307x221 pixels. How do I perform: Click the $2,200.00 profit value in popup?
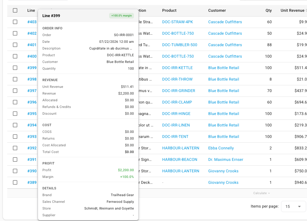(126, 170)
